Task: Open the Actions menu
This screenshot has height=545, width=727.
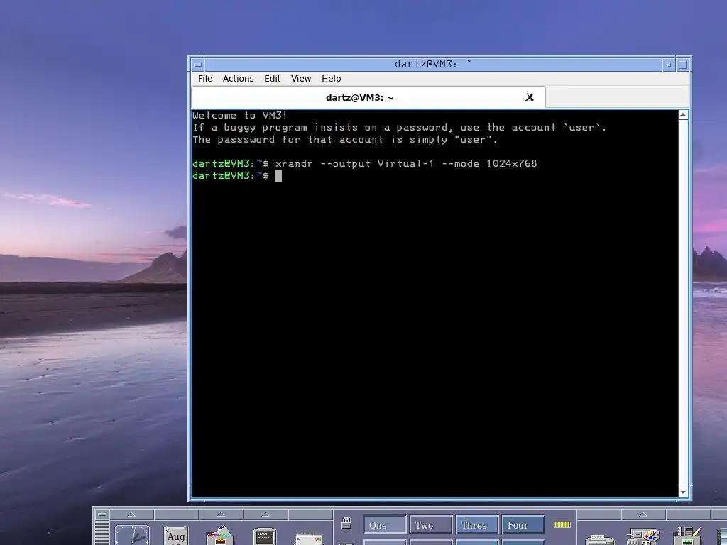Action: (x=238, y=78)
